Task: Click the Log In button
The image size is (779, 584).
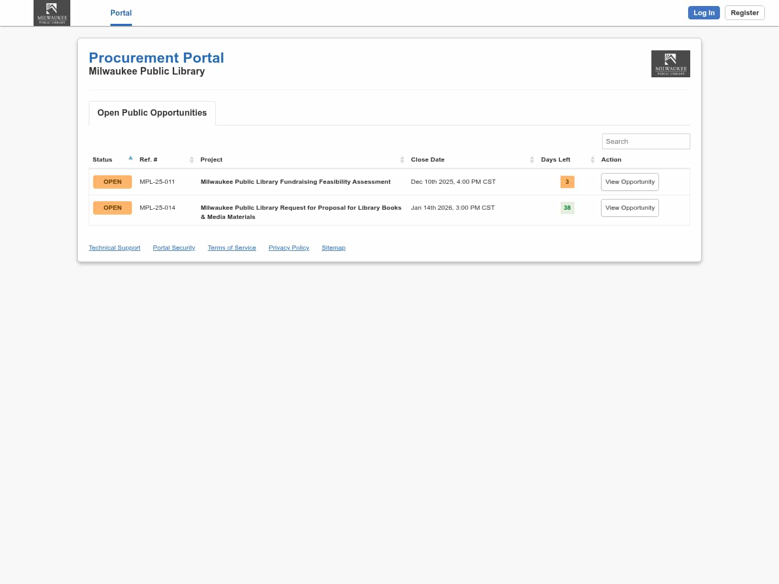Action: click(703, 13)
